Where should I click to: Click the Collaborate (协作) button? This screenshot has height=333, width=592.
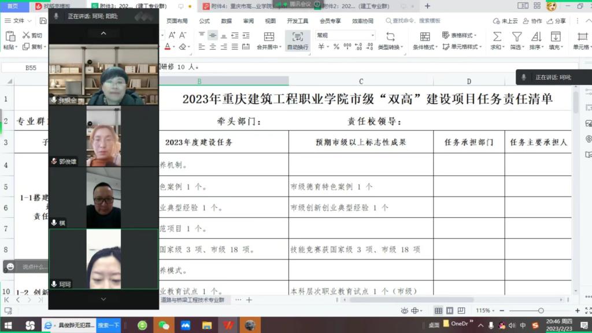tap(533, 21)
